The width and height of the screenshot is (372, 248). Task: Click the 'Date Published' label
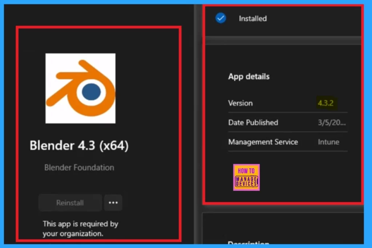point(253,122)
